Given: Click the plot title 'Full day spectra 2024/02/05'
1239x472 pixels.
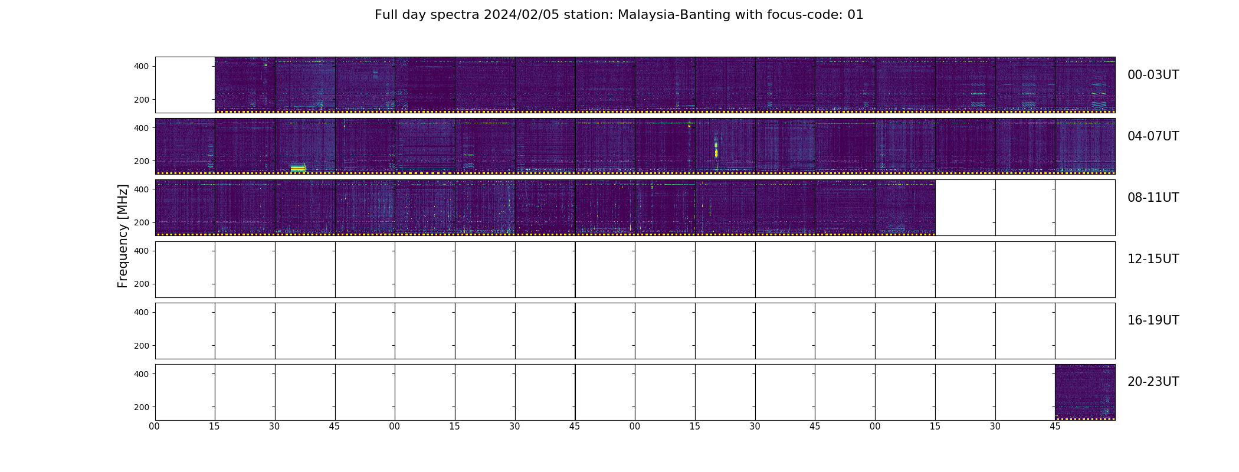Looking at the screenshot, I should [467, 15].
